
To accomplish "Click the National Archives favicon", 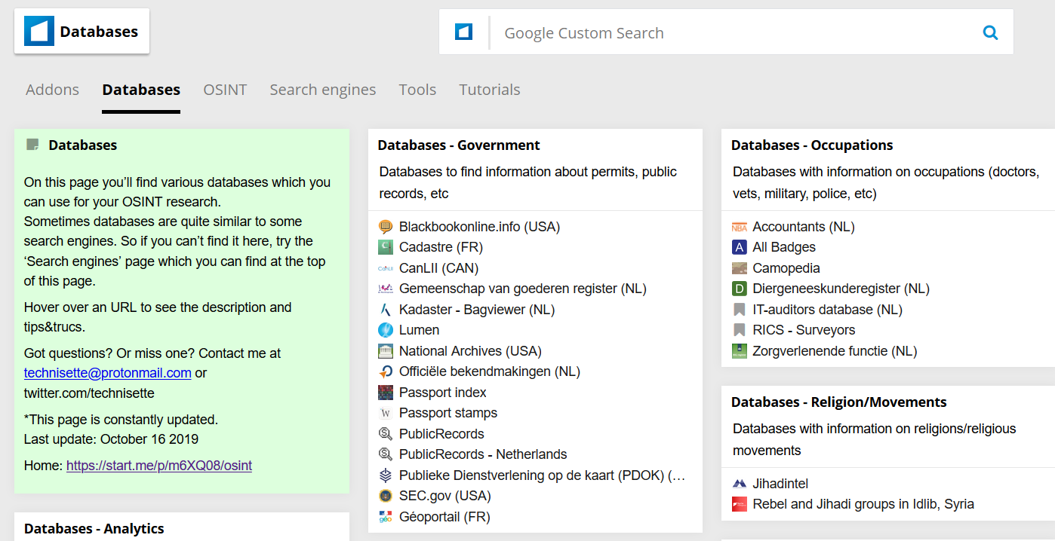I will [386, 351].
